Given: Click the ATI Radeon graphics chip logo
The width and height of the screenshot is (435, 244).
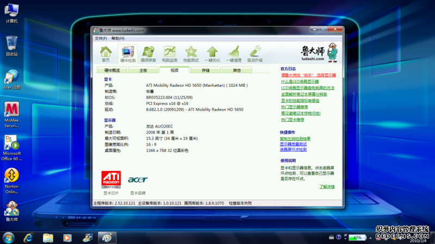Looking at the screenshot, I should click(x=111, y=179).
